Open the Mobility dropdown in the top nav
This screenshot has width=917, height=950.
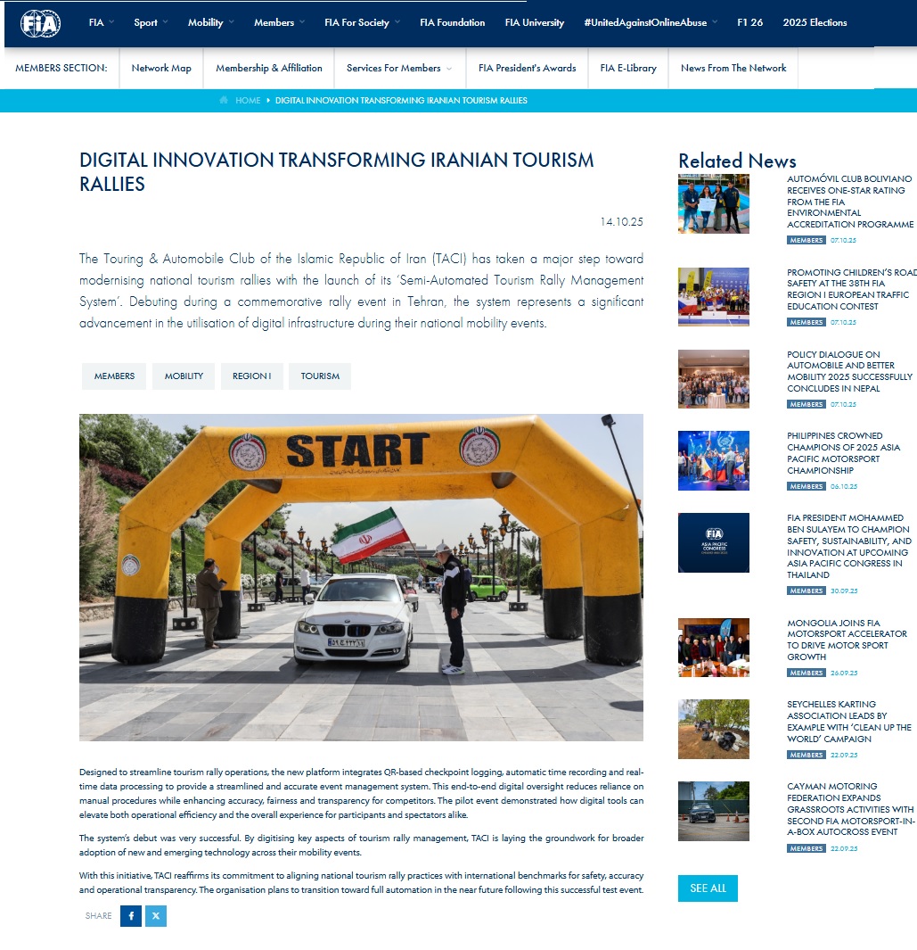[211, 22]
